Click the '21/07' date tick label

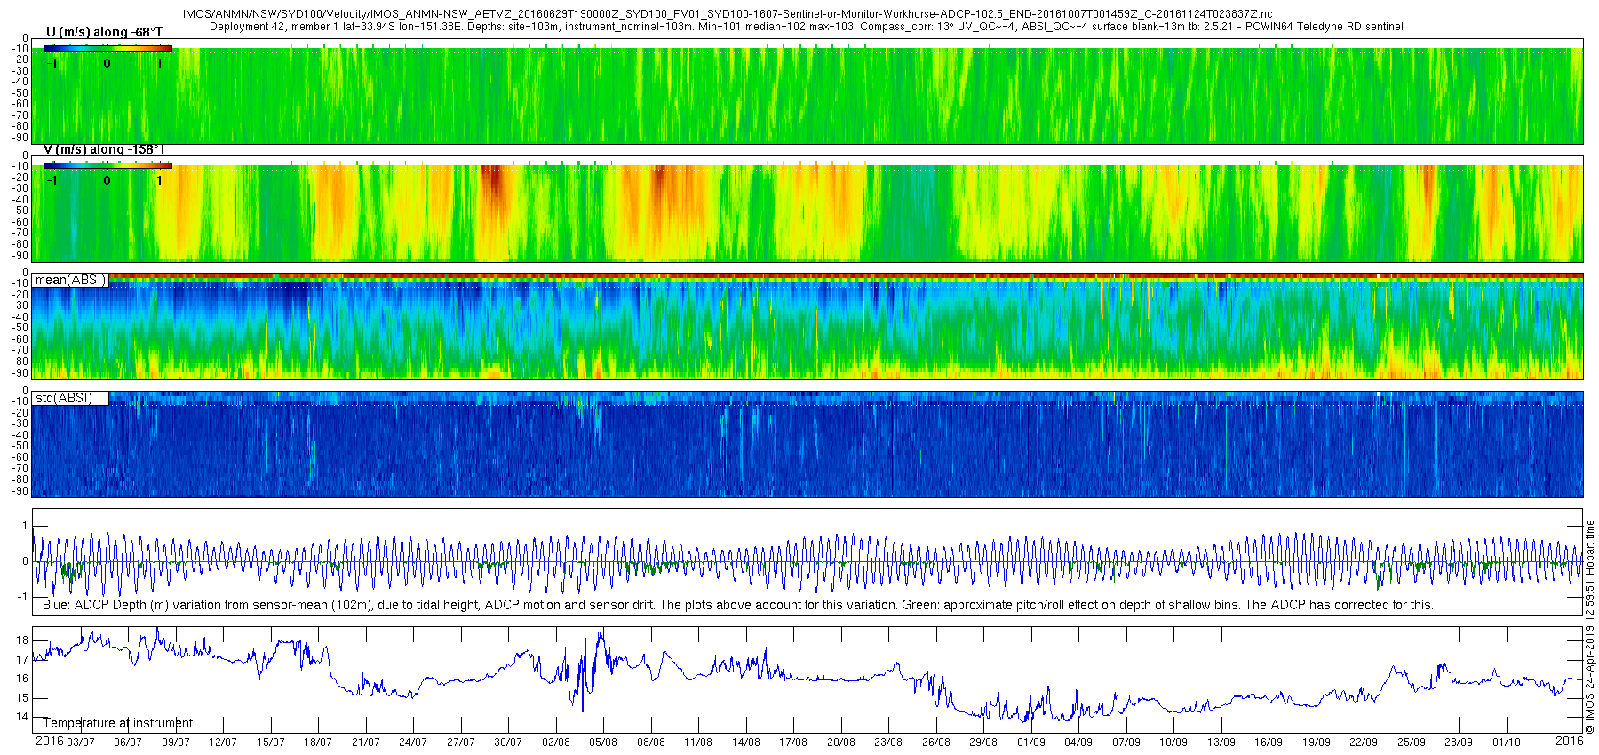click(366, 742)
